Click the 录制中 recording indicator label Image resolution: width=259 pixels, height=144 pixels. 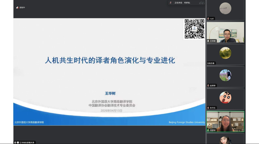[22, 7]
